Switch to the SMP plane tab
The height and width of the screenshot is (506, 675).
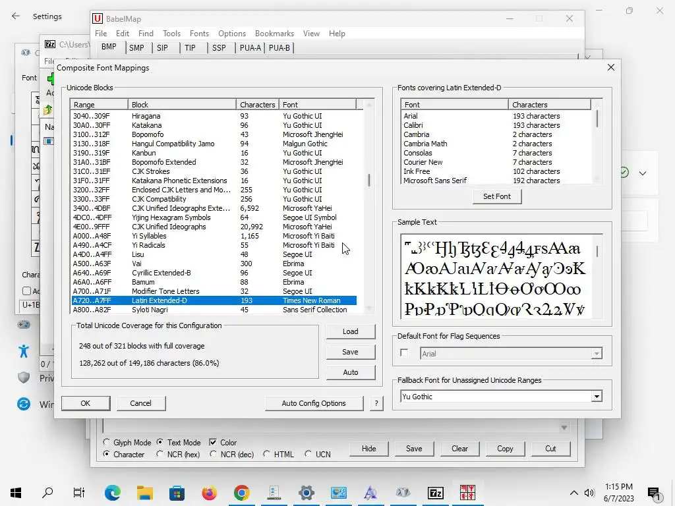point(136,47)
